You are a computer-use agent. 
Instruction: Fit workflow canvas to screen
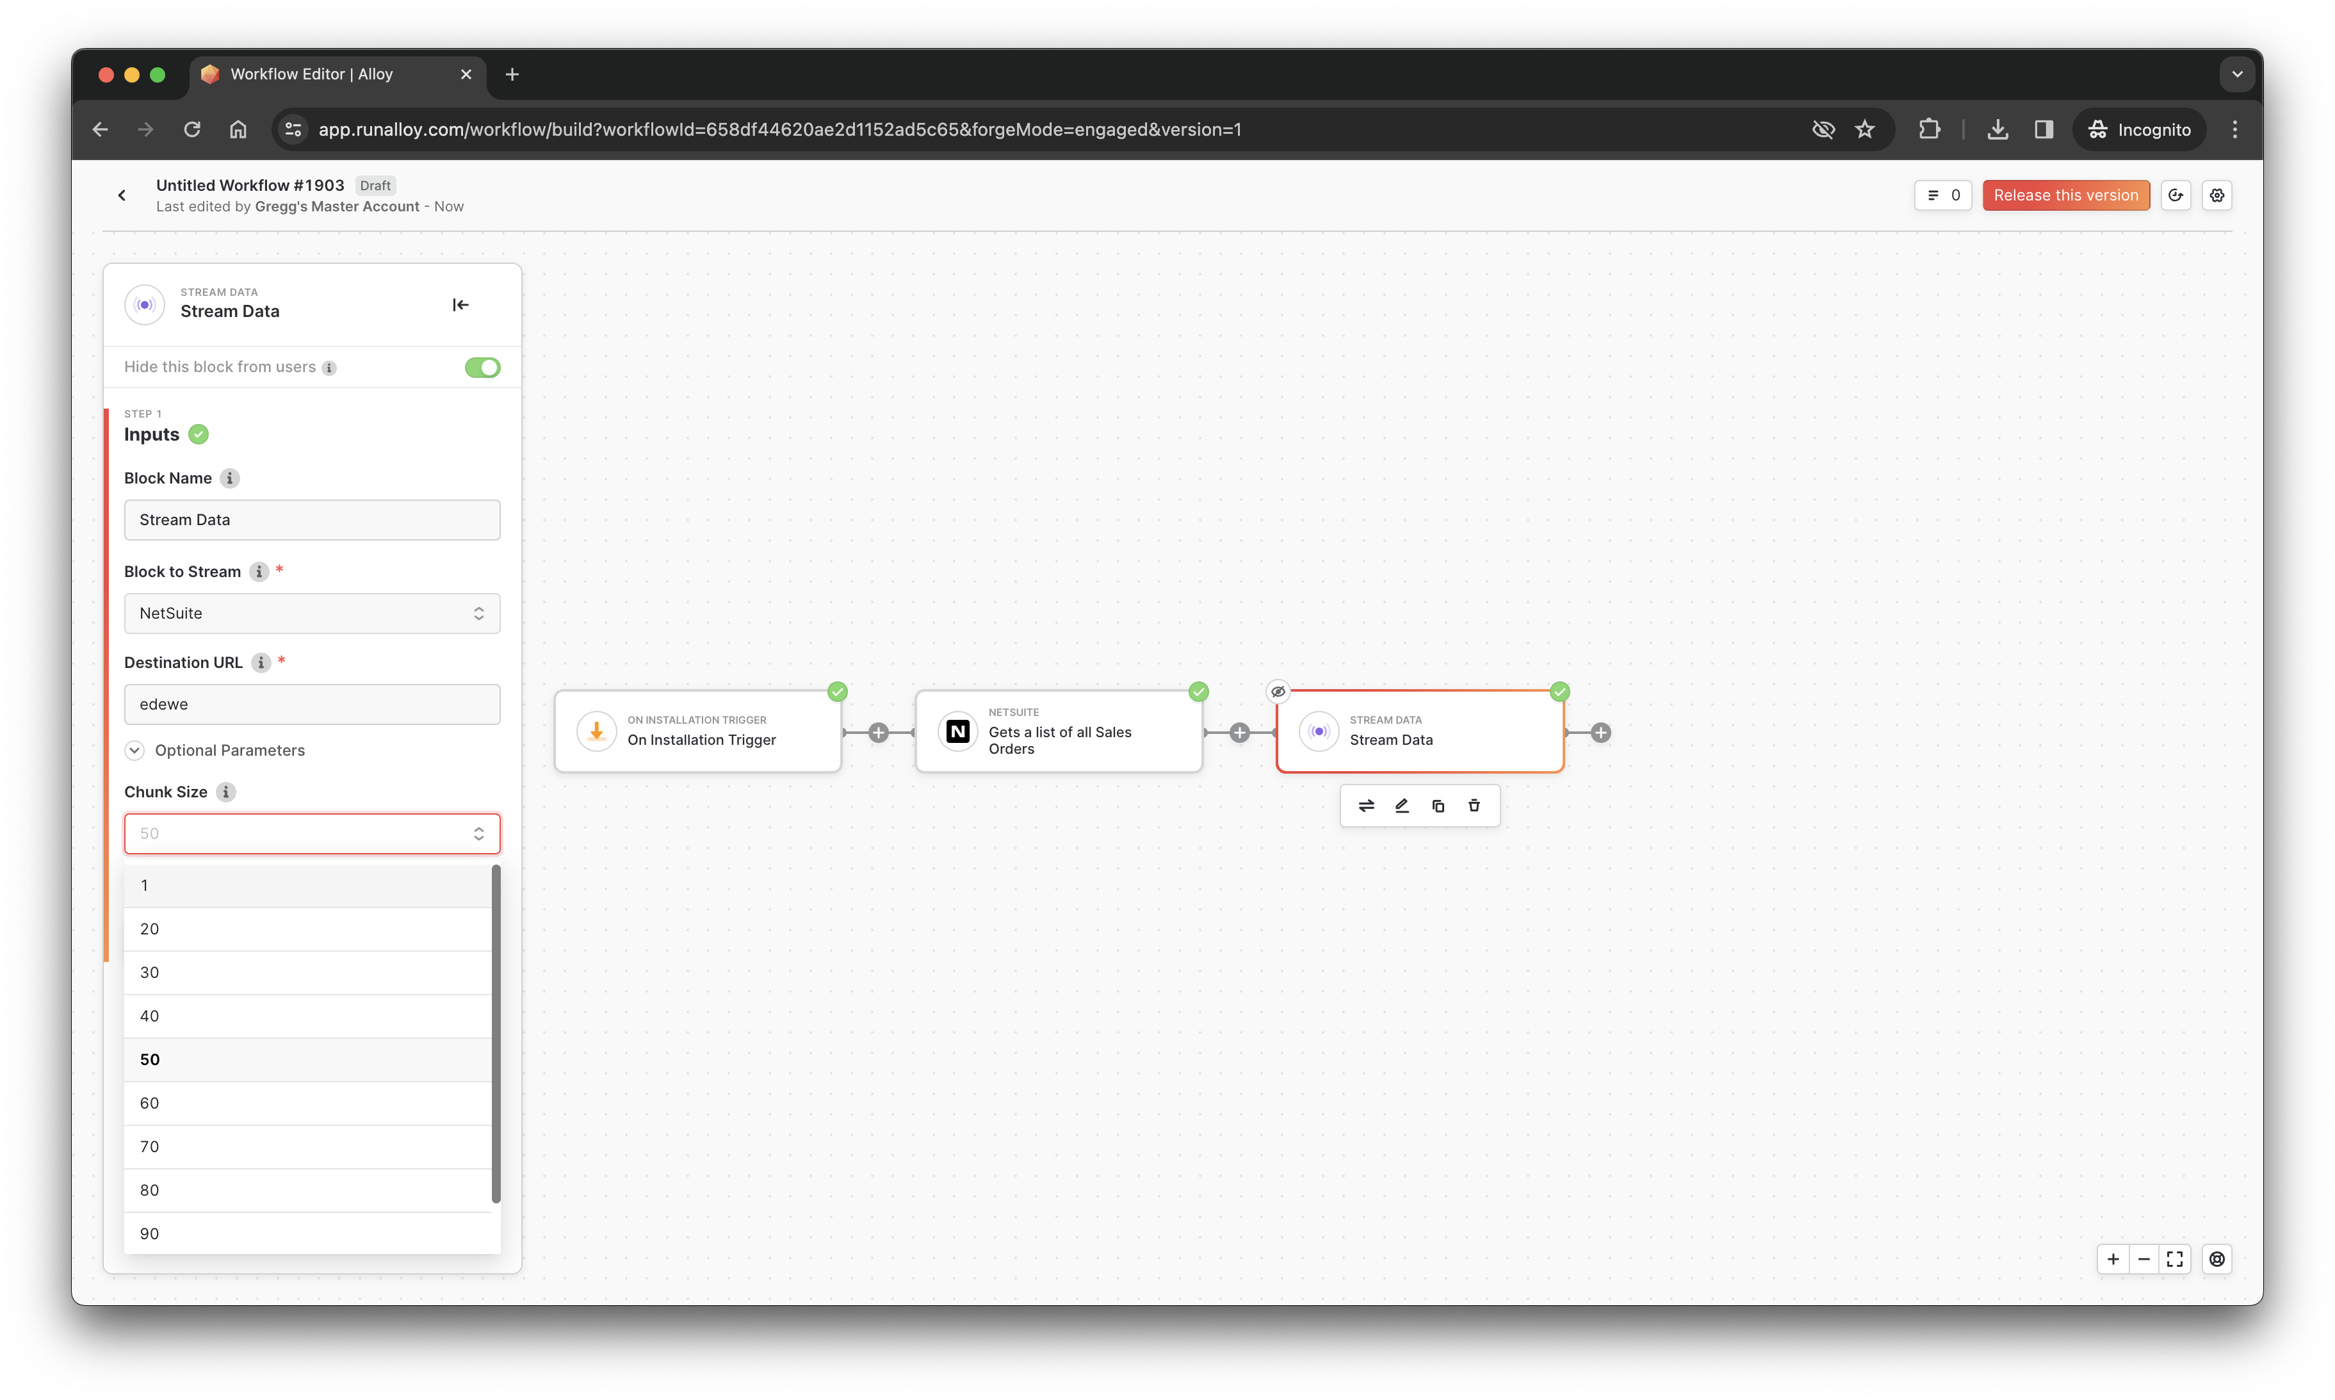coord(2176,1260)
